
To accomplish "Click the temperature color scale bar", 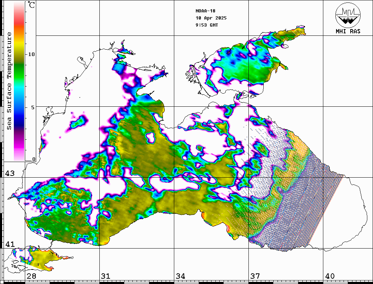I will [x=19, y=81].
